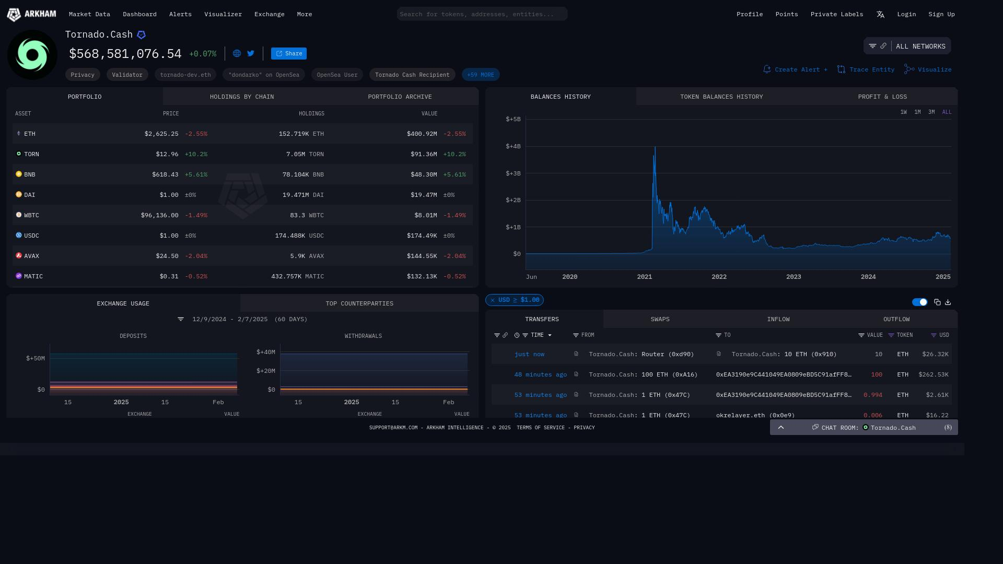
Task: Click the chain link icon in transfers header
Action: coord(505,335)
